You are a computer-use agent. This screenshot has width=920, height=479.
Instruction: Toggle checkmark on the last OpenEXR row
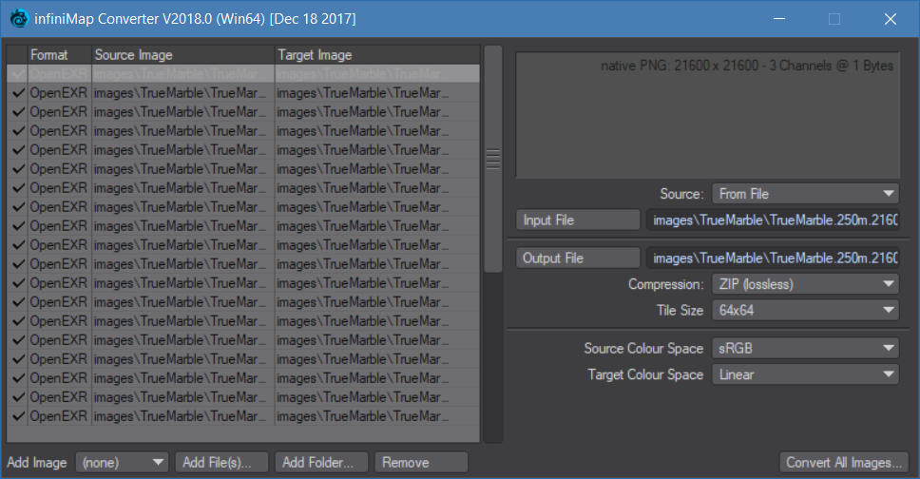[x=18, y=416]
